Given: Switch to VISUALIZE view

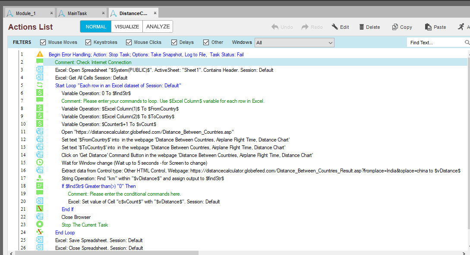Looking at the screenshot, I should point(127,27).
